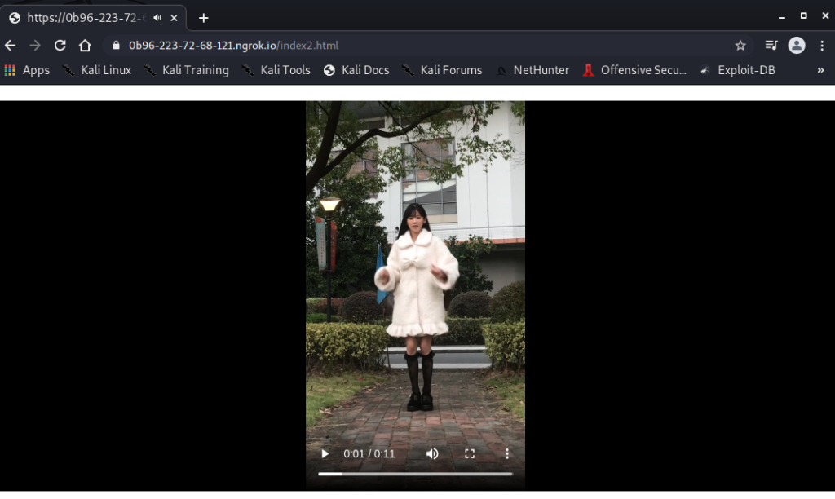Go back to the previous page
The image size is (835, 499).
tap(10, 46)
